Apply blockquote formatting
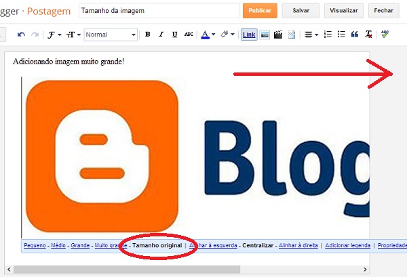This screenshot has height=277, width=407. pyautogui.click(x=355, y=35)
